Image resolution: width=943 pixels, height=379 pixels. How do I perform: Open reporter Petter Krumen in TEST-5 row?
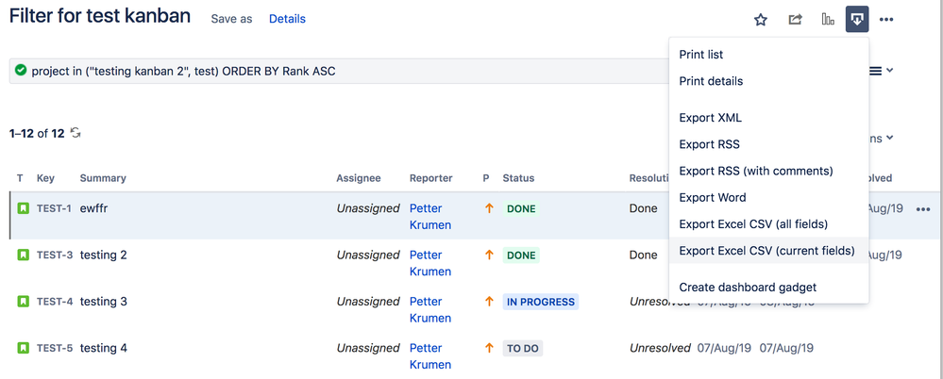pos(430,356)
